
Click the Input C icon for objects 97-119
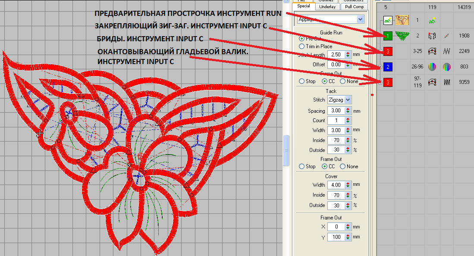[431, 82]
